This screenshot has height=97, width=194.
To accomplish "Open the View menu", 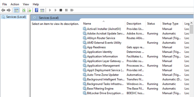I will pos(26,4).
